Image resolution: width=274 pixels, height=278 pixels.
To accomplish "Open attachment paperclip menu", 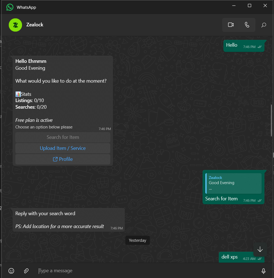I will [26, 271].
